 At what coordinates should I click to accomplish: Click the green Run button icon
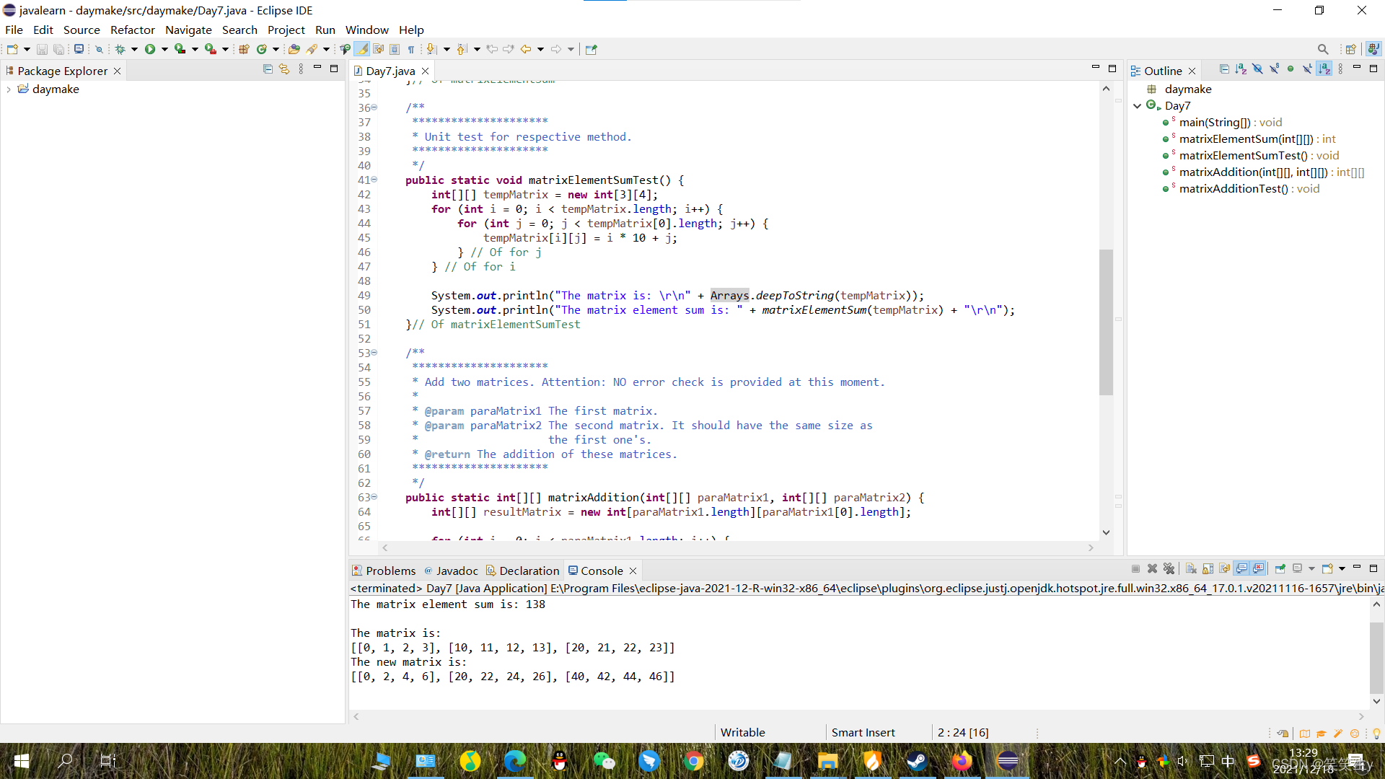tap(150, 49)
